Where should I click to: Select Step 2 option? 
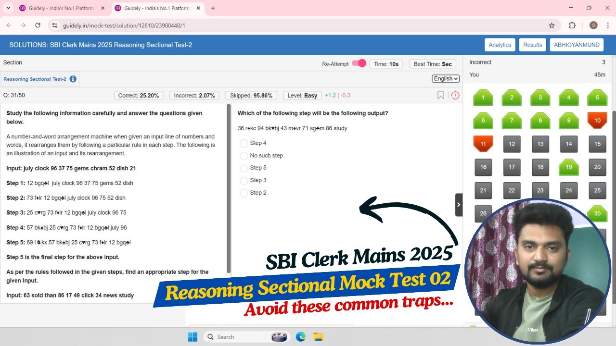pyautogui.click(x=244, y=193)
